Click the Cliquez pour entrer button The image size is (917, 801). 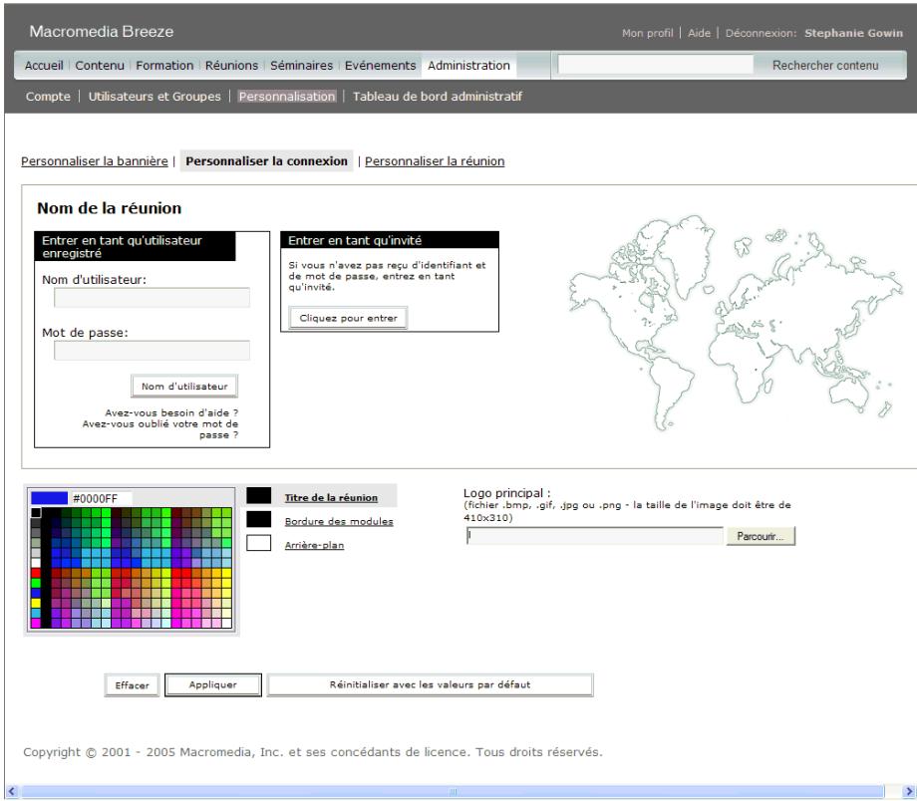tap(349, 318)
